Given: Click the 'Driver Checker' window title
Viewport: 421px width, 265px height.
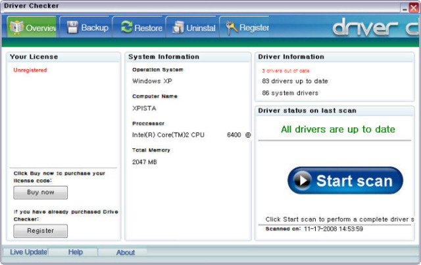Looking at the screenshot, I should click(32, 6).
